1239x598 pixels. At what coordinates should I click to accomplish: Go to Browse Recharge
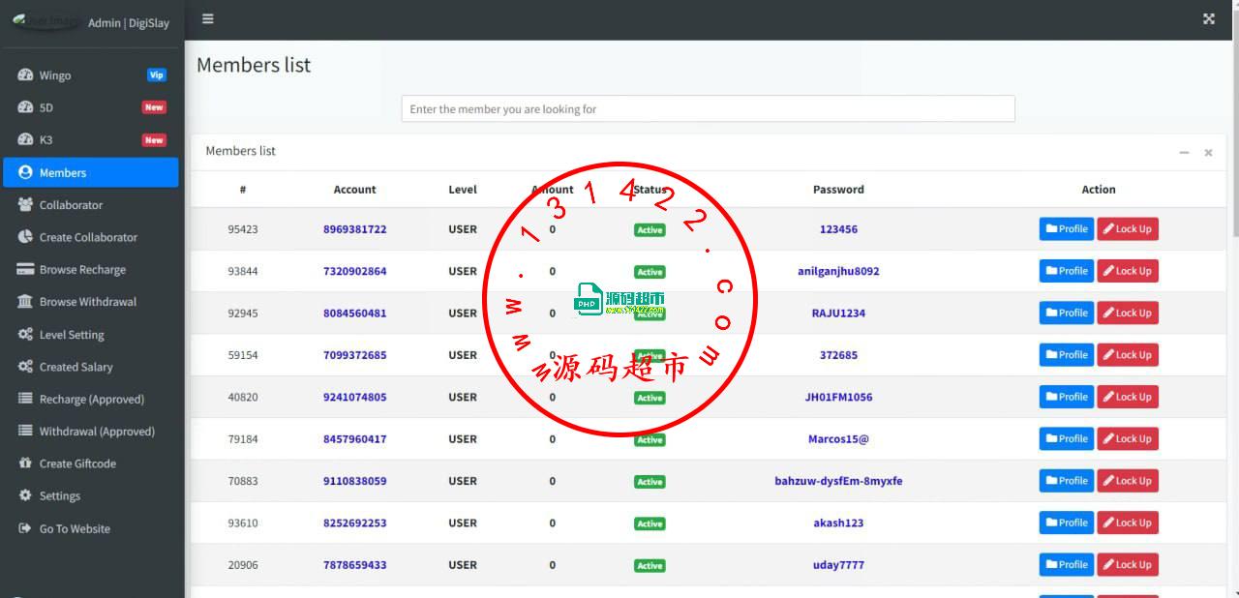click(92, 270)
